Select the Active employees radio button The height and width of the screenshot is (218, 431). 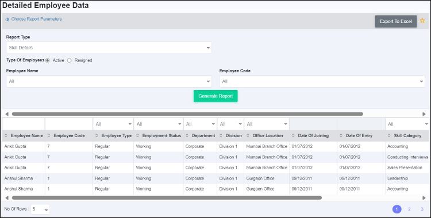click(48, 60)
